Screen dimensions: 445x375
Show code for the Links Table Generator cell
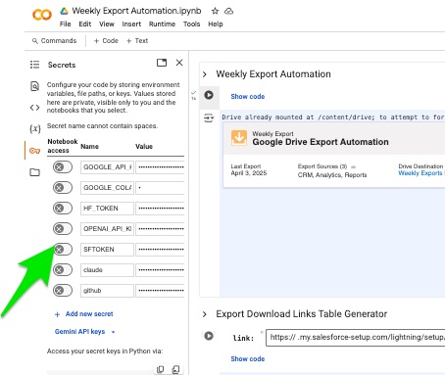[248, 359]
